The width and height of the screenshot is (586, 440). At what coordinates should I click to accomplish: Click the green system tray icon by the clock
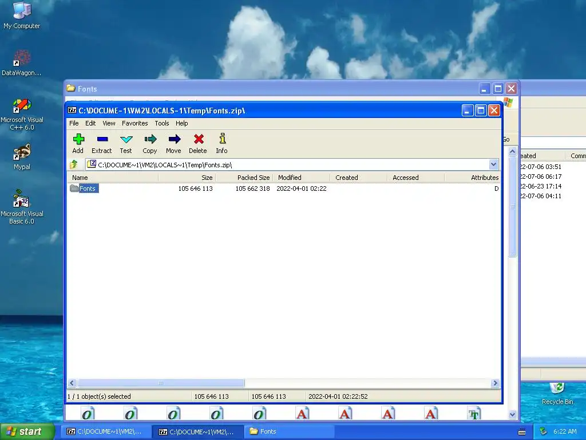(x=544, y=431)
